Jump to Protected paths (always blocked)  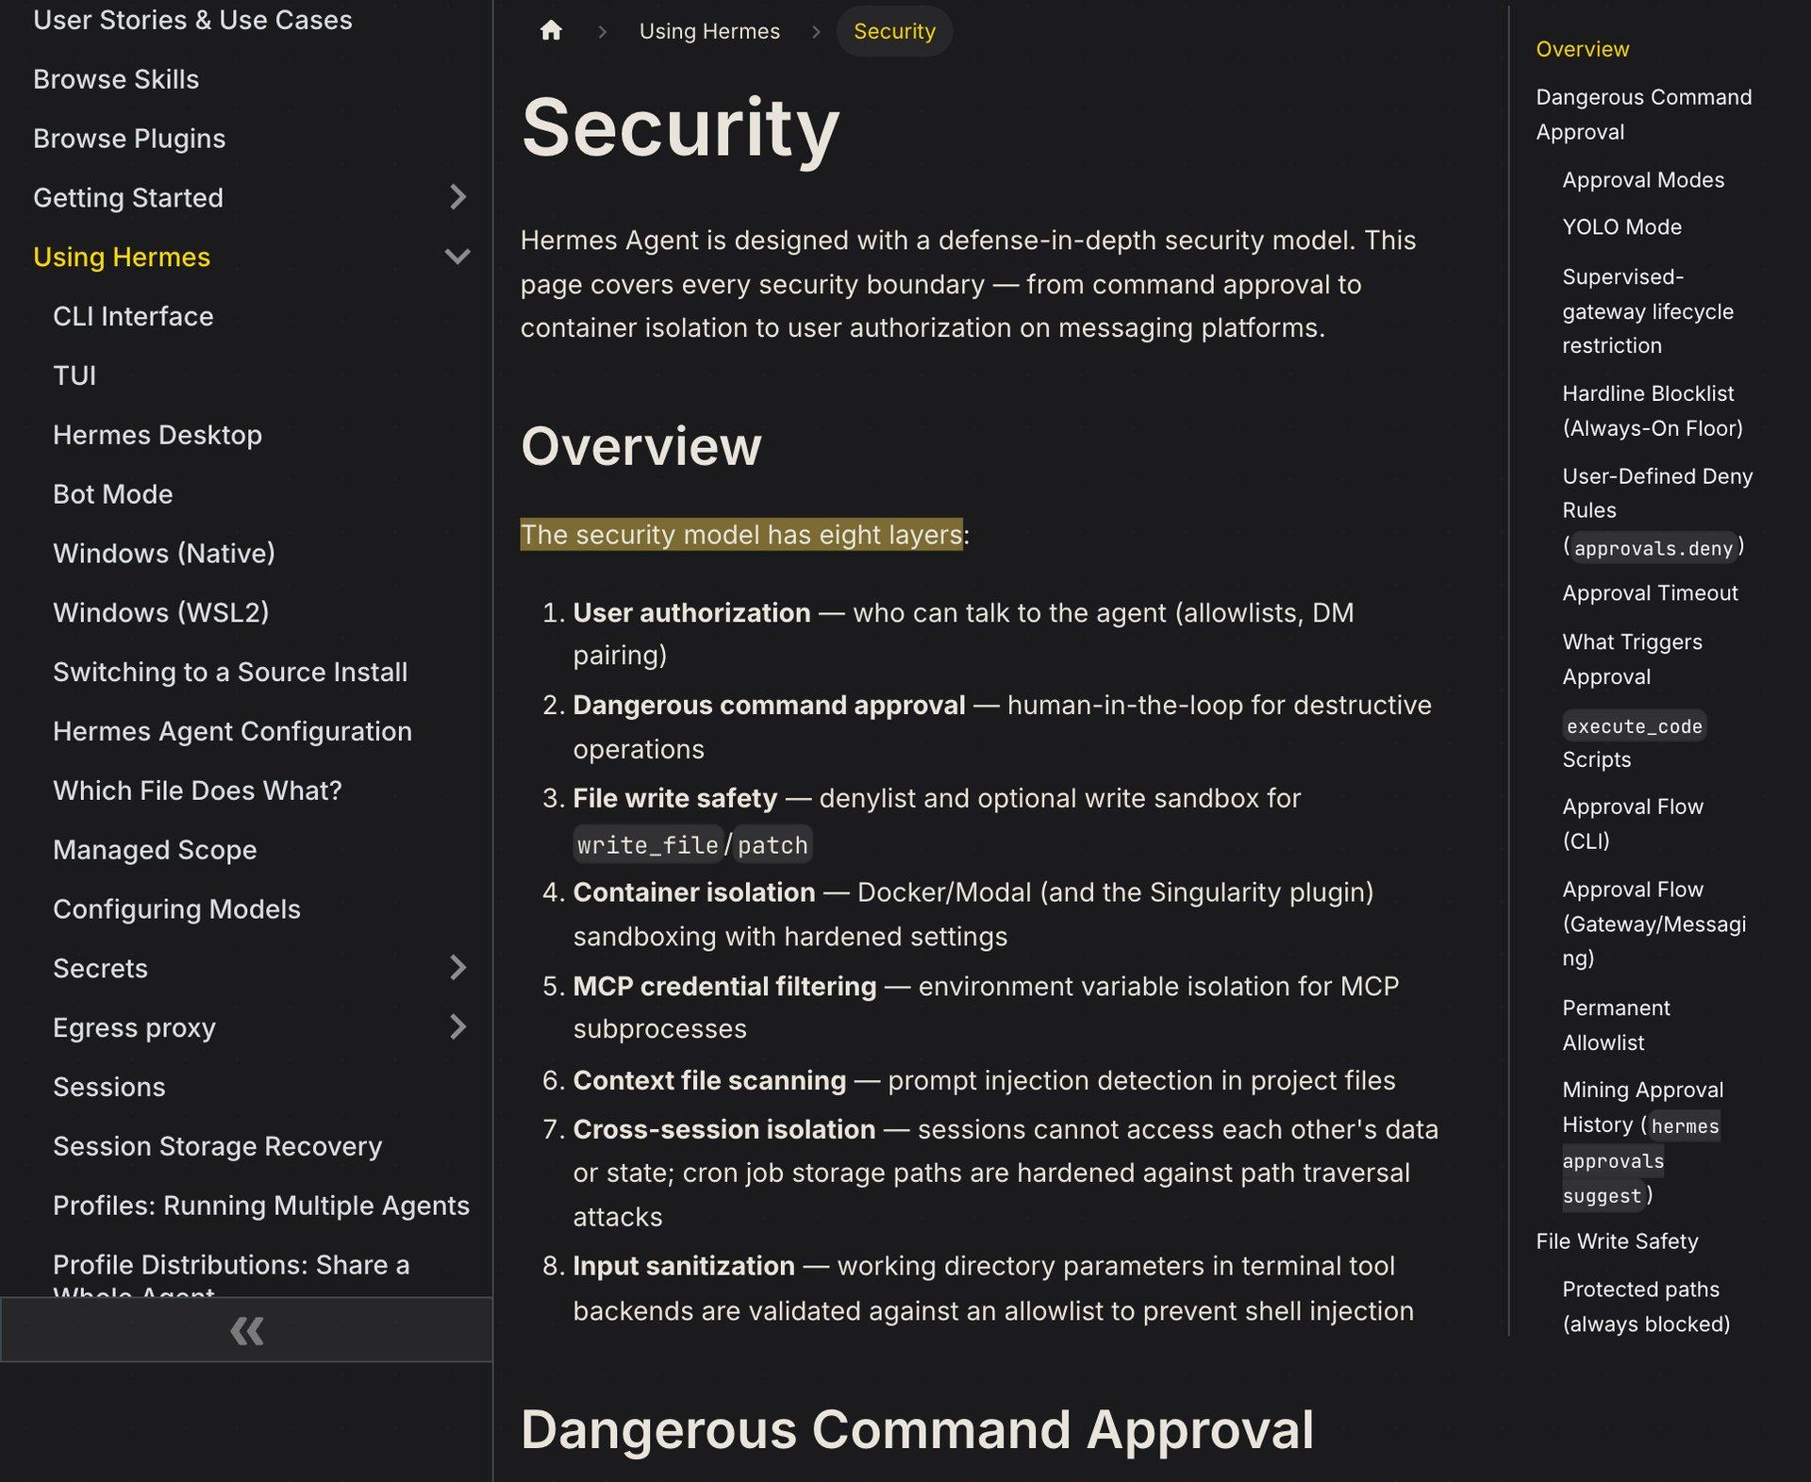click(1646, 1307)
